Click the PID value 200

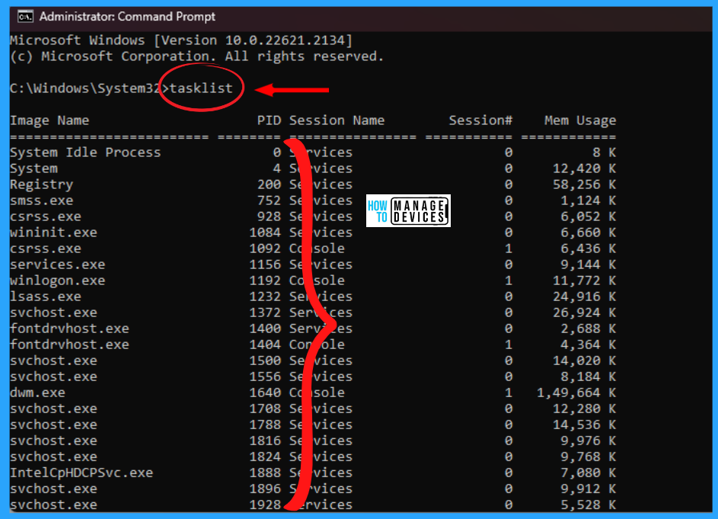click(x=269, y=184)
